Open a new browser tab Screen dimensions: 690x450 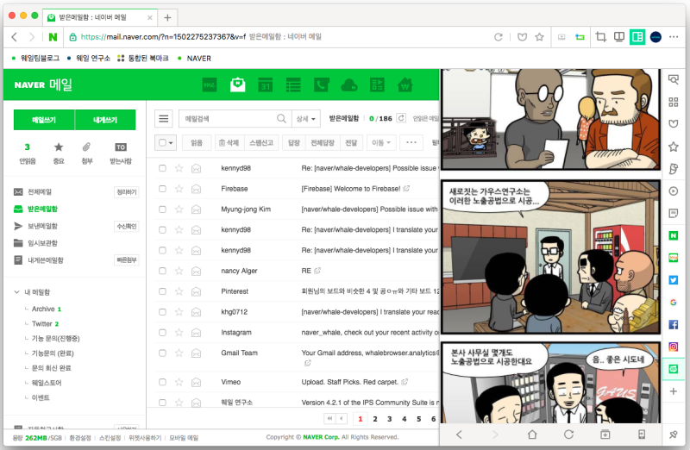click(x=167, y=17)
